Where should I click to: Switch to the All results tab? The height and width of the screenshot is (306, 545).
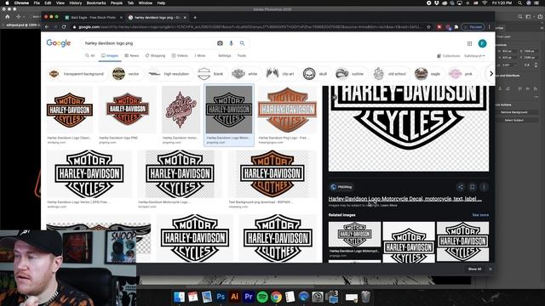pyautogui.click(x=90, y=55)
